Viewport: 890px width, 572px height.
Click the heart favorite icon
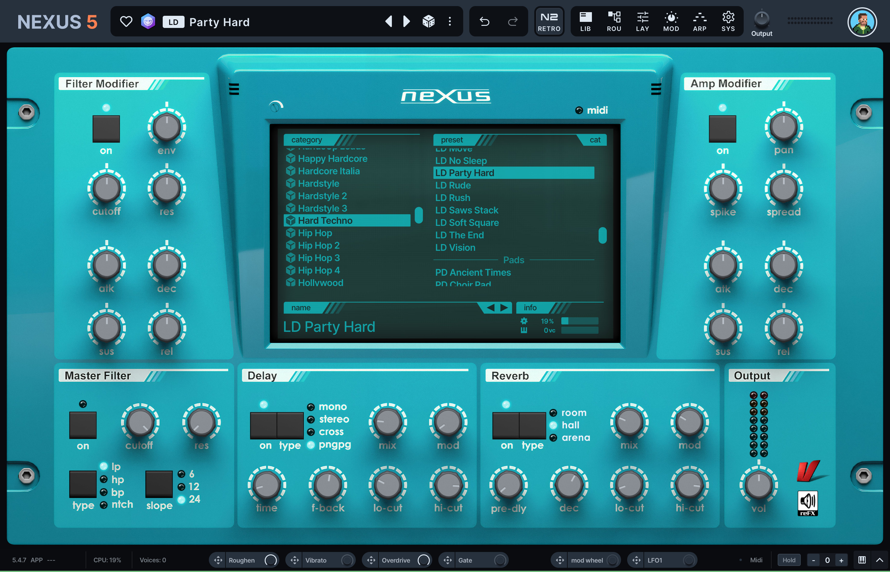pos(126,22)
